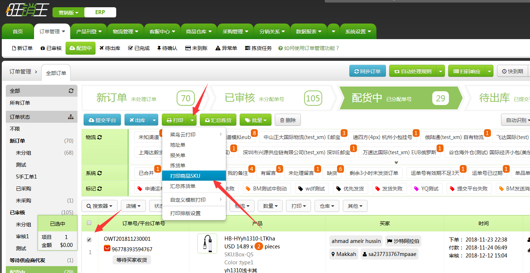
Task: Select 报关单 from print menu
Action: [x=194, y=155]
